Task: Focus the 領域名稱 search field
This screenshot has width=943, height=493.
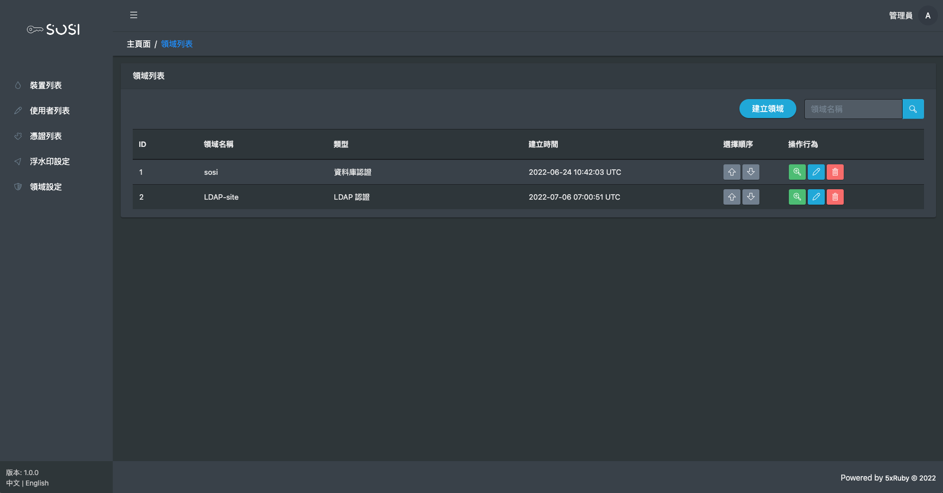Action: pos(853,109)
